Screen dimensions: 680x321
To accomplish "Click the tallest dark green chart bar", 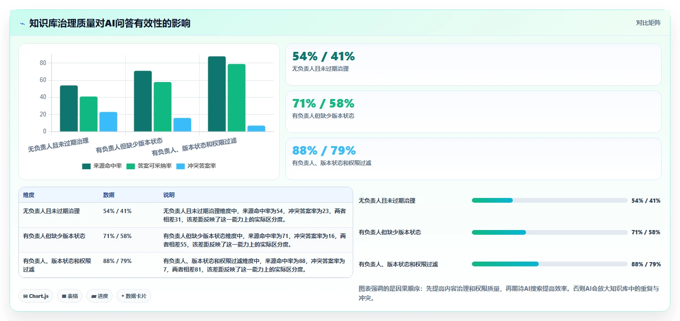I will tap(217, 94).
